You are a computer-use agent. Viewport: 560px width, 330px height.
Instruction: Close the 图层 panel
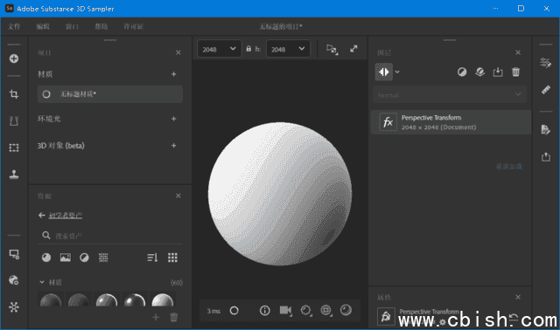[518, 52]
